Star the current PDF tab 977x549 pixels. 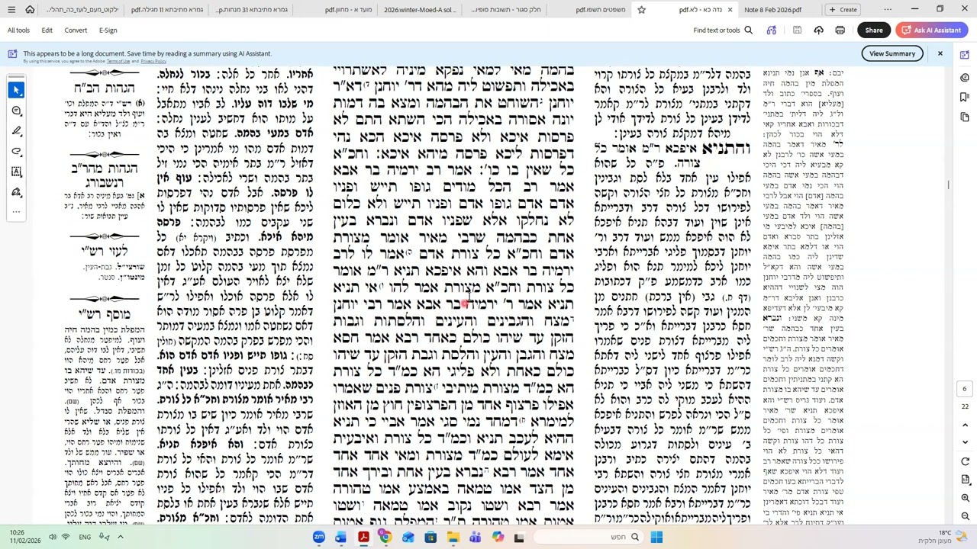point(641,10)
